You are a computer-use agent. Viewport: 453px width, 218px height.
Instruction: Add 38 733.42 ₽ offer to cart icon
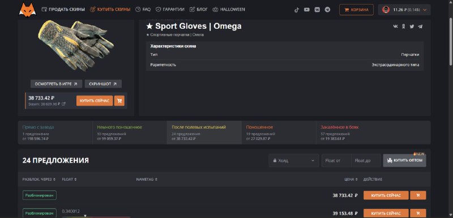tap(418, 195)
